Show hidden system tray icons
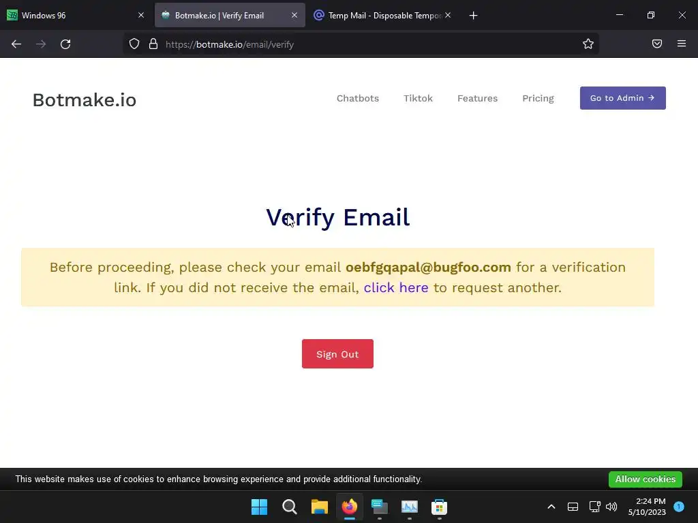This screenshot has height=523, width=698. click(x=551, y=507)
